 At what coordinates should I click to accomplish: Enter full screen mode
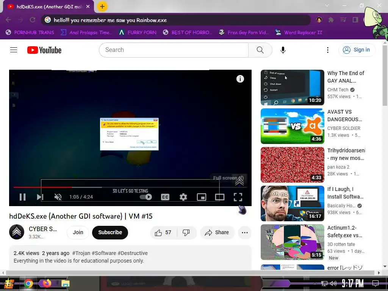pyautogui.click(x=238, y=197)
